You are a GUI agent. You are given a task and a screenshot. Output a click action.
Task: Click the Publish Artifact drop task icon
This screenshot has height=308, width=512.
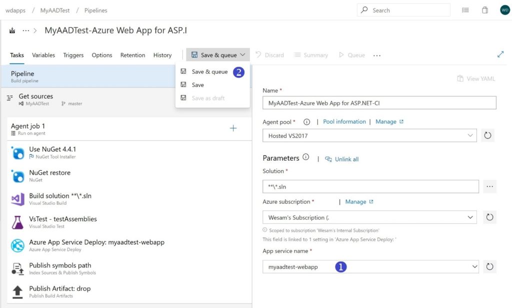[x=18, y=292]
